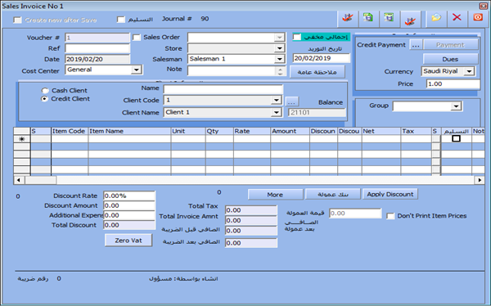This screenshot has width=491, height=306.
Task: Click the Discount Amount field
Action: coord(129,205)
